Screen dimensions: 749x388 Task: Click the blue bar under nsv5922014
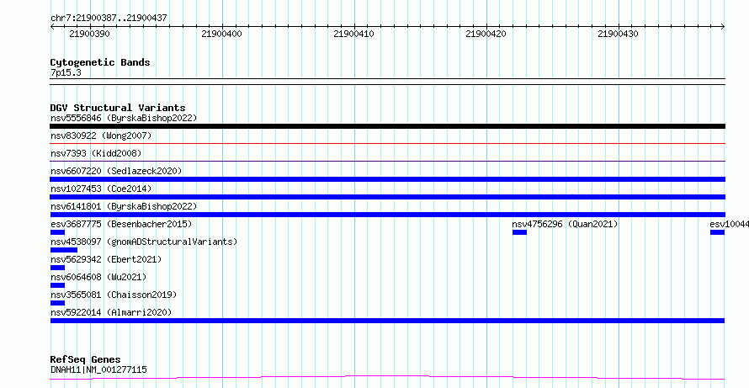coord(387,321)
